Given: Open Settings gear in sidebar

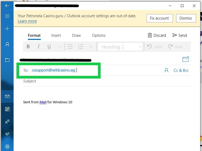Looking at the screenshot, I should pyautogui.click(x=7, y=147).
